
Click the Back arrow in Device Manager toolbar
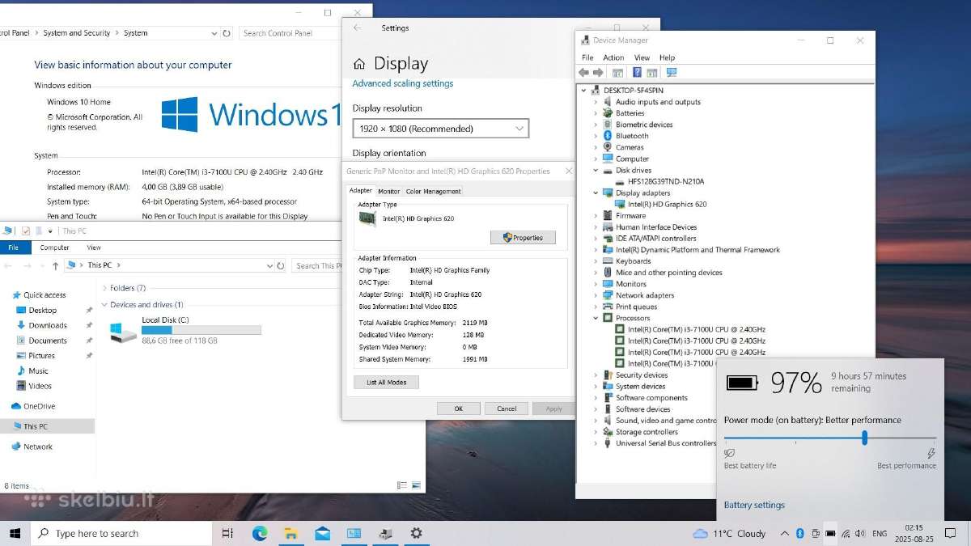pyautogui.click(x=584, y=72)
